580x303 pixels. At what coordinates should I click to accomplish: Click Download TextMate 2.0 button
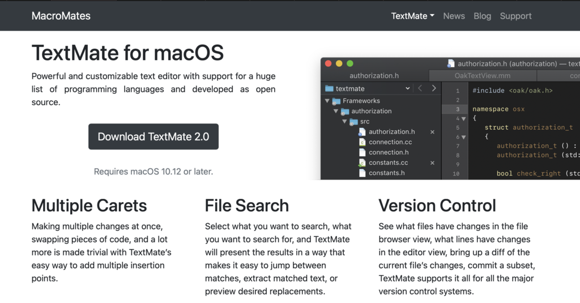(x=153, y=136)
